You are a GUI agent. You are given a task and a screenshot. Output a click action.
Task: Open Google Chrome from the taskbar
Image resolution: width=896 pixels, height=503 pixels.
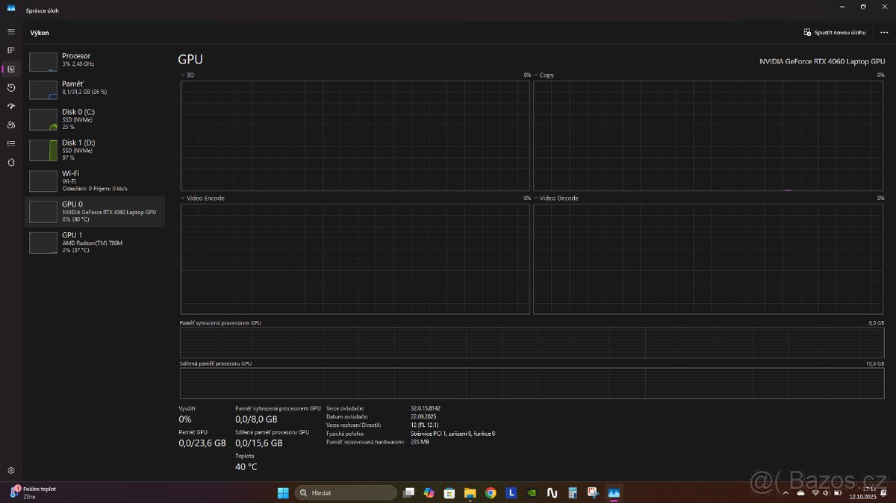tap(491, 493)
